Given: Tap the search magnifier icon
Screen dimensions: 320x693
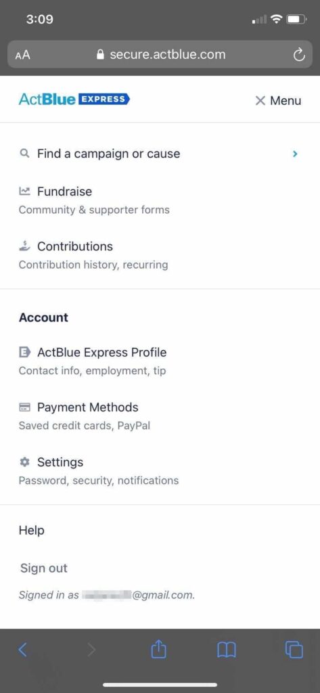Looking at the screenshot, I should click(25, 154).
